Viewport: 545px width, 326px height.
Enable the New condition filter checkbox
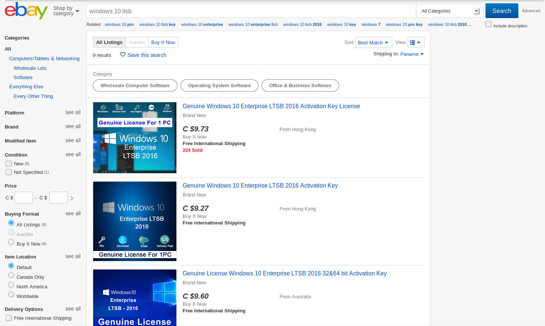8,163
